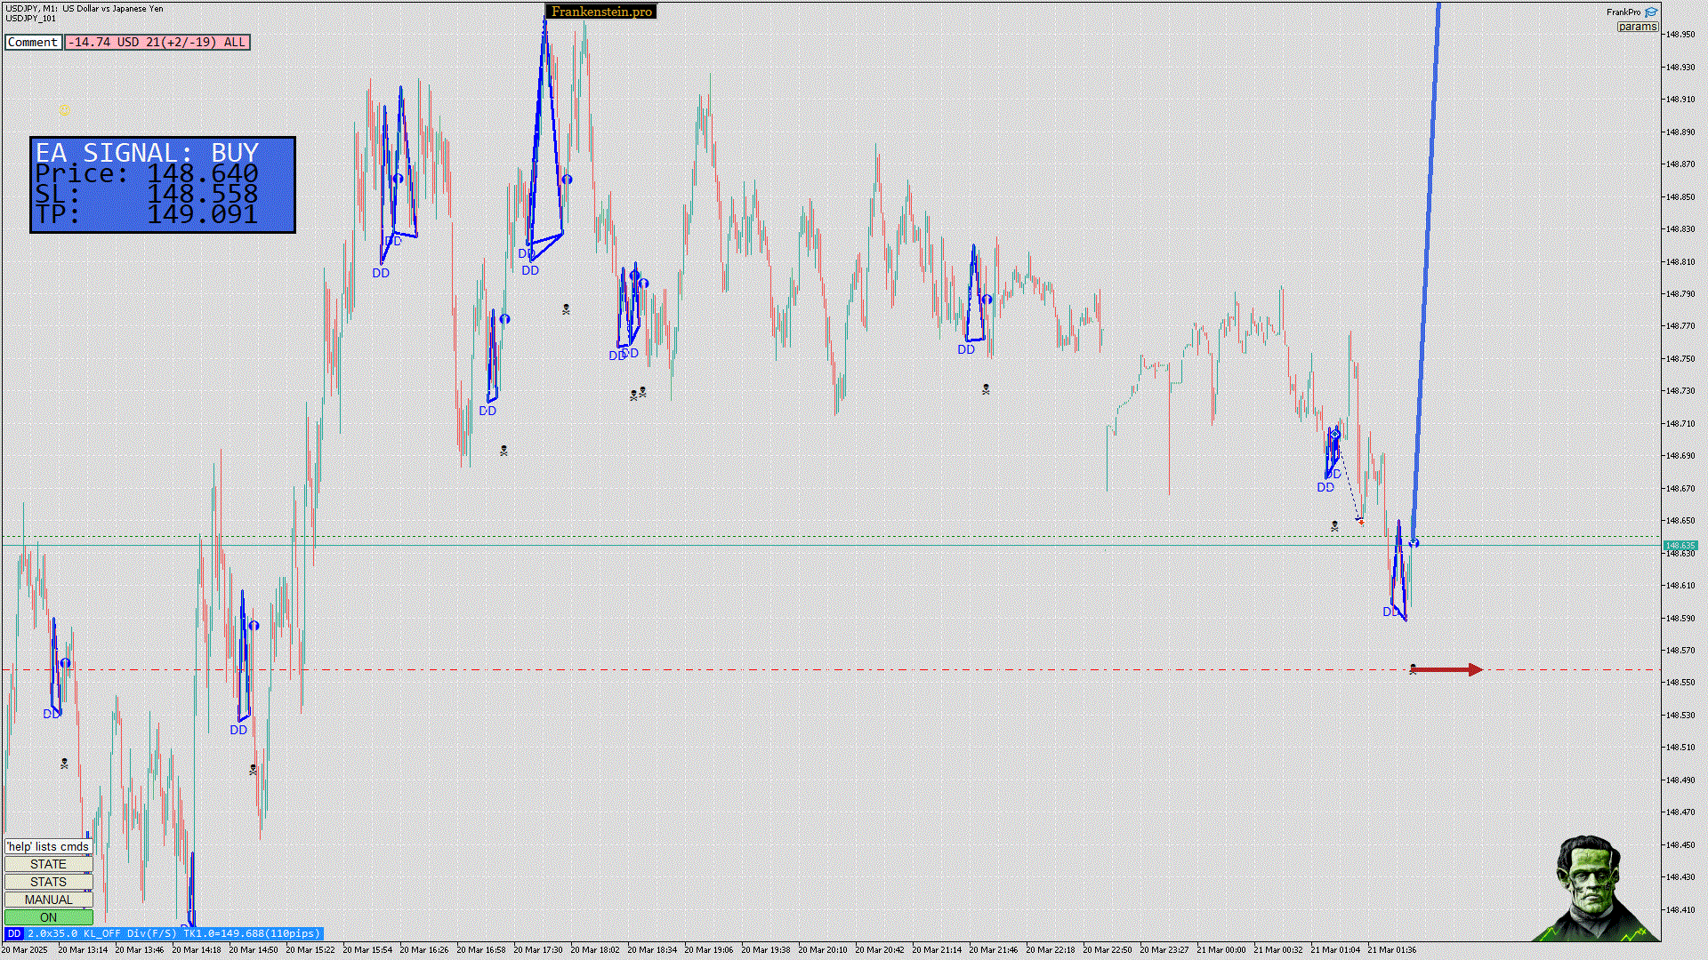This screenshot has width=1708, height=960.
Task: Click the 'help' lists cmds input field
Action: 48,846
